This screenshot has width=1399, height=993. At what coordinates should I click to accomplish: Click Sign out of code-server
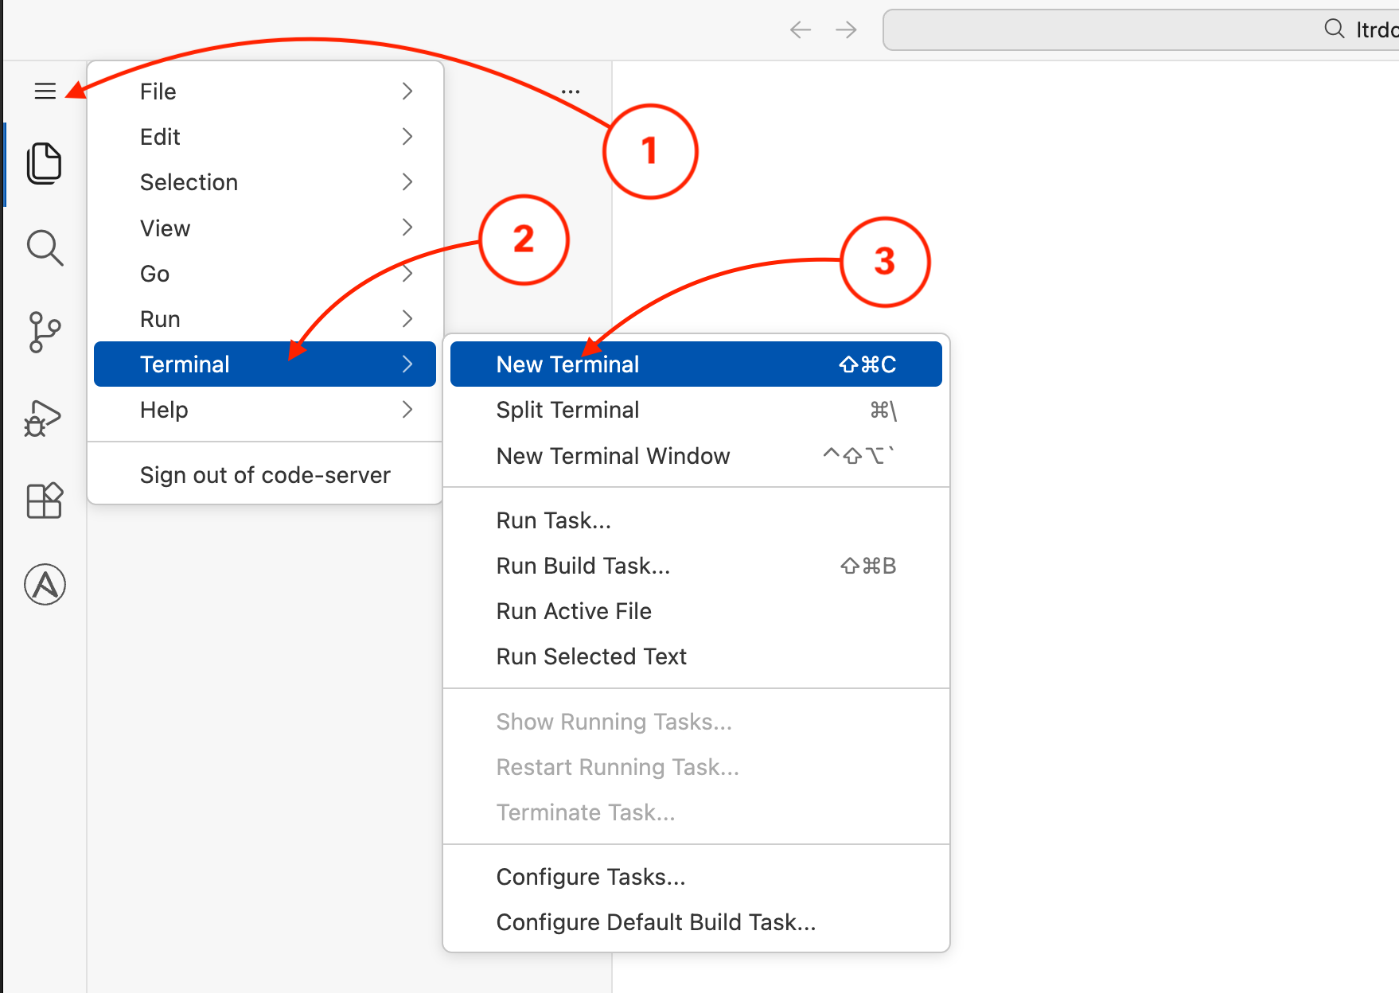pyautogui.click(x=265, y=475)
